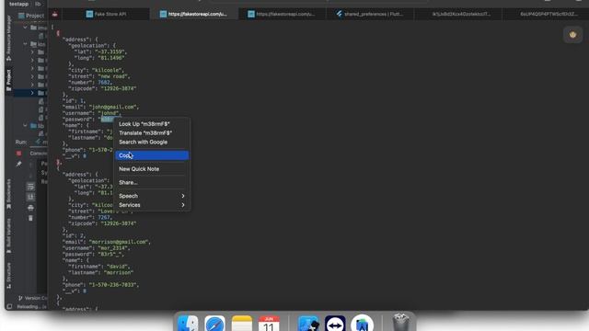Click the "new road" street value
This screenshot has width=589, height=331.
[x=113, y=76]
